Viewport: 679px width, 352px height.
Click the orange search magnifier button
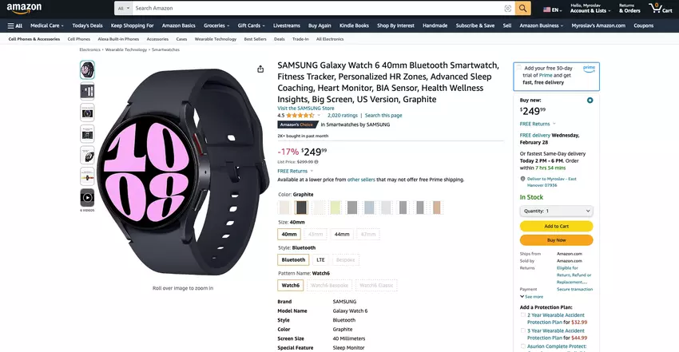(522, 9)
